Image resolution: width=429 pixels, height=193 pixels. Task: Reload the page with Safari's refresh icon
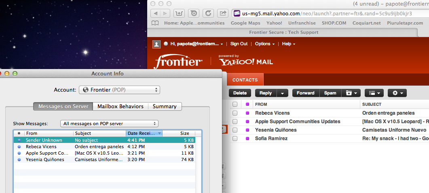coord(208,13)
